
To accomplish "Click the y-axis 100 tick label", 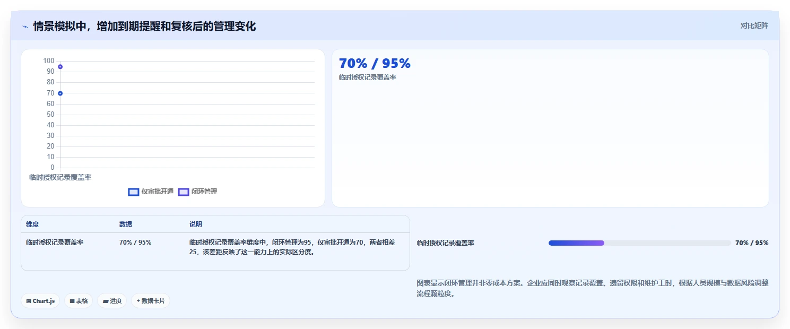I will 49,60.
